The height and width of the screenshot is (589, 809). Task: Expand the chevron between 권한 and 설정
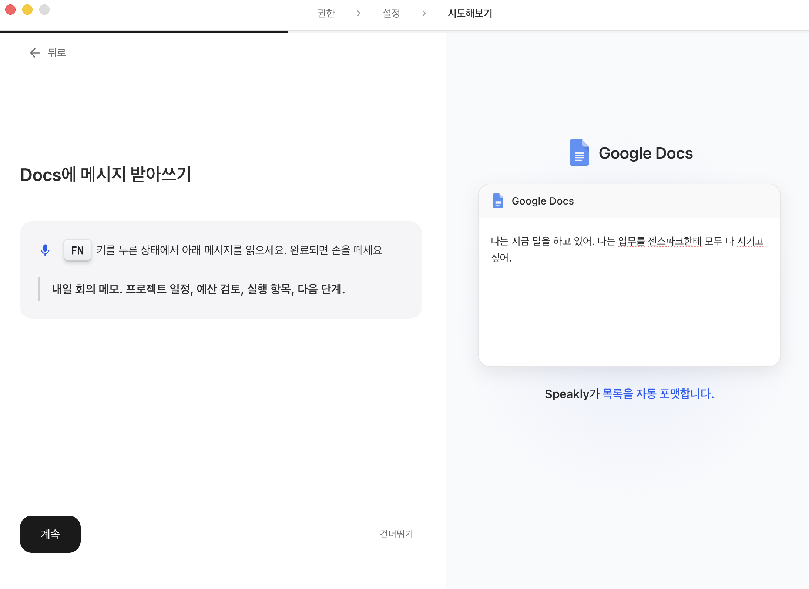point(358,13)
